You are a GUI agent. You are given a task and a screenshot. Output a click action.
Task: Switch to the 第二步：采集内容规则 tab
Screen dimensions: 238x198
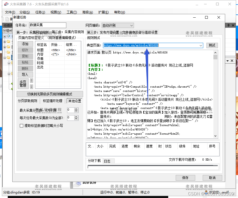click(68, 33)
